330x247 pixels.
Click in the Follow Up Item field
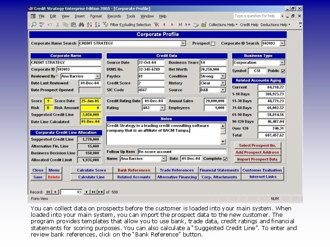click(x=182, y=152)
